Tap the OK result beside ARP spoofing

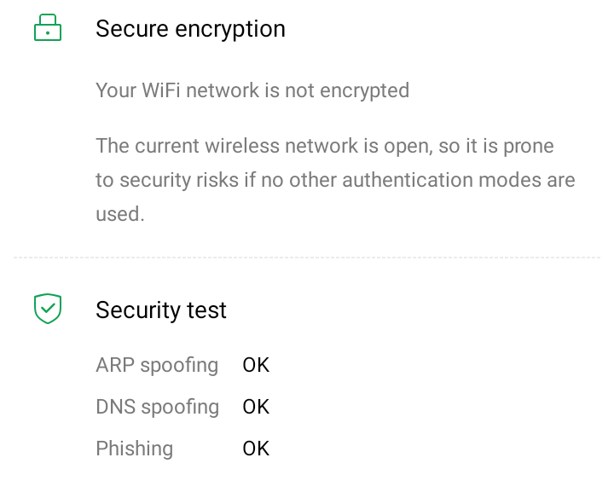pos(256,365)
